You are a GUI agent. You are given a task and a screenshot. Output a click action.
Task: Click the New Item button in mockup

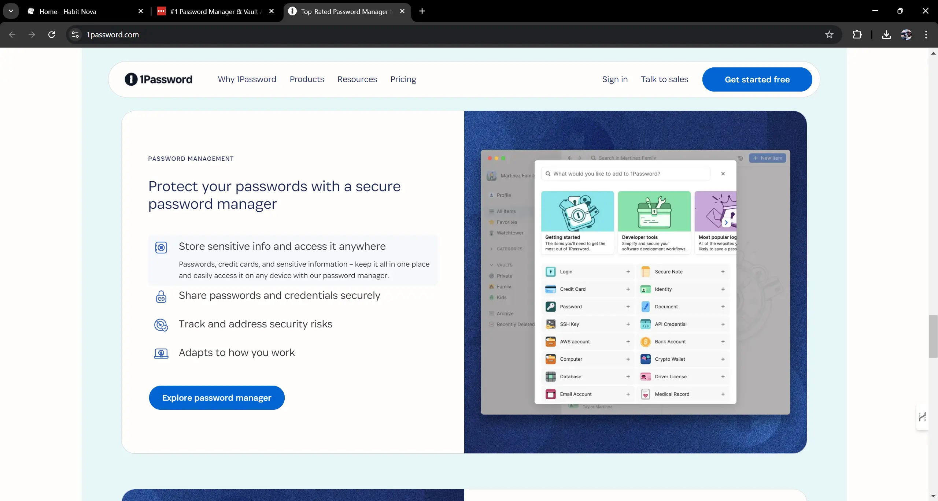[767, 158]
